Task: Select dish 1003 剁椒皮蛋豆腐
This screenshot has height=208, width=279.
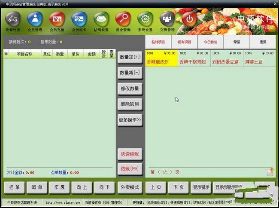Action: [x=227, y=58]
